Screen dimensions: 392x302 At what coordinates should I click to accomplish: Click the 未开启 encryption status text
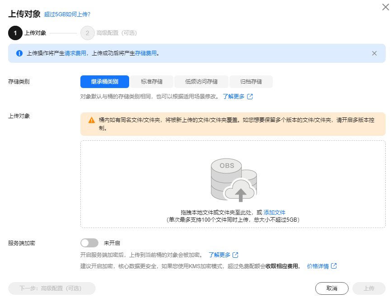click(x=112, y=243)
